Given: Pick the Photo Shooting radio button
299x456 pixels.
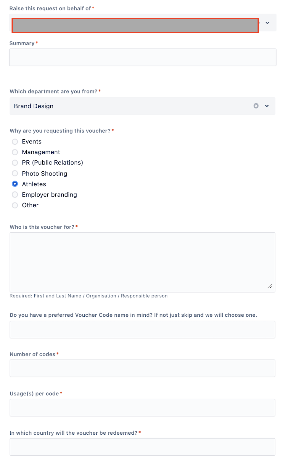Looking at the screenshot, I should tap(15, 173).
